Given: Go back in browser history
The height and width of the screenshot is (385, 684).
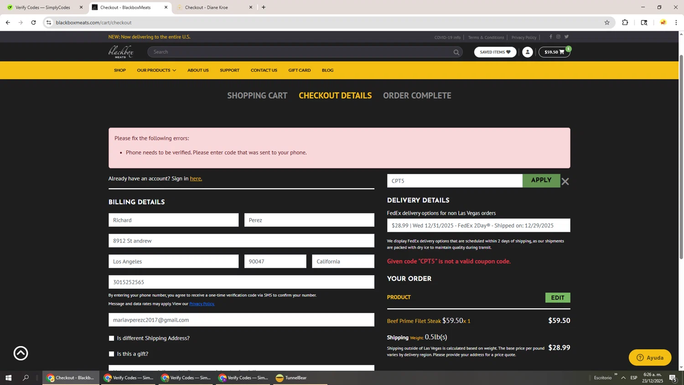Looking at the screenshot, I should point(8,22).
